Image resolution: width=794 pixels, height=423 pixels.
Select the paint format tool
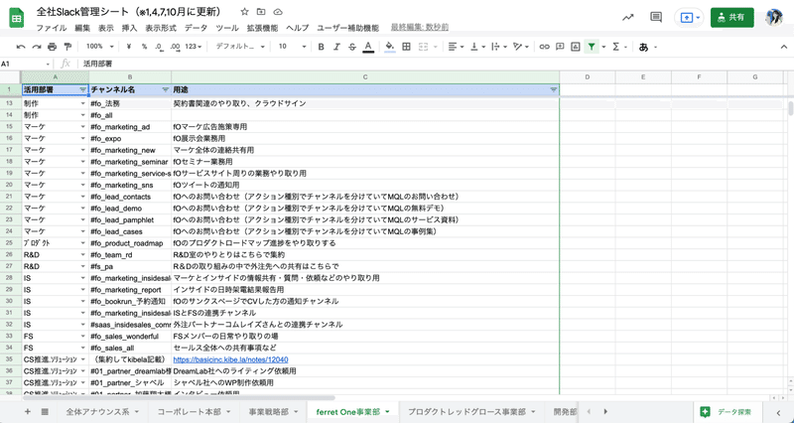pos(67,47)
